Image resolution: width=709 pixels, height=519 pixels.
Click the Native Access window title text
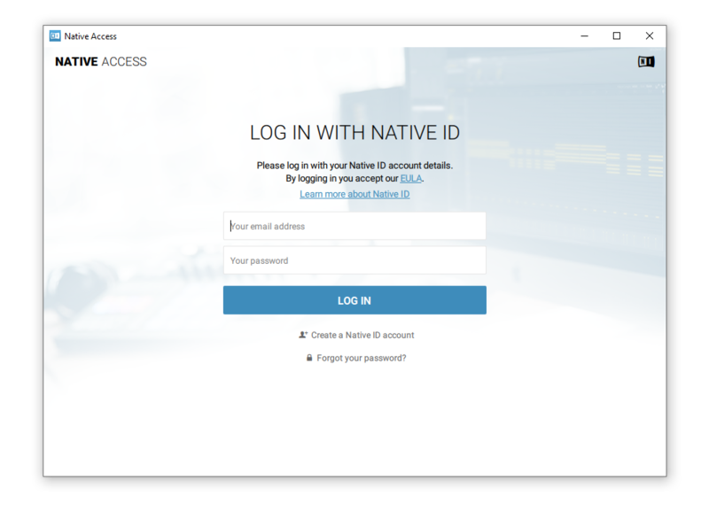90,36
